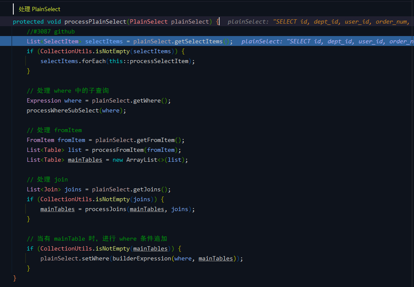The image size is (414, 287).
Task: Click the Expression type before where
Action: tap(44, 101)
